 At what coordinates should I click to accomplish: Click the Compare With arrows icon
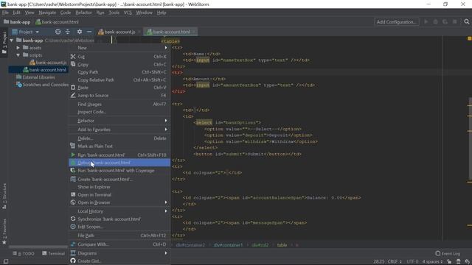click(73, 244)
